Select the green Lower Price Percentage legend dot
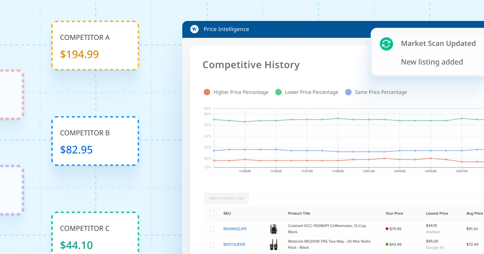This screenshot has width=484, height=254. (x=277, y=92)
